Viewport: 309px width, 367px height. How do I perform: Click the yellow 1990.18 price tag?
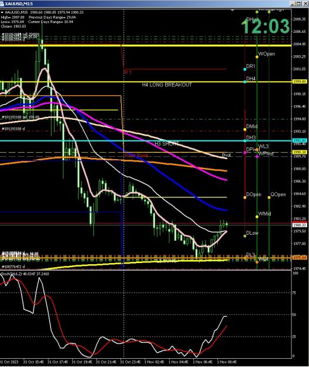pos(300,152)
